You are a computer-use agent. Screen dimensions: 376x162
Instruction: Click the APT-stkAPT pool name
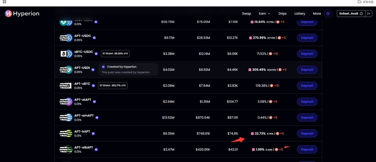[x=84, y=148]
